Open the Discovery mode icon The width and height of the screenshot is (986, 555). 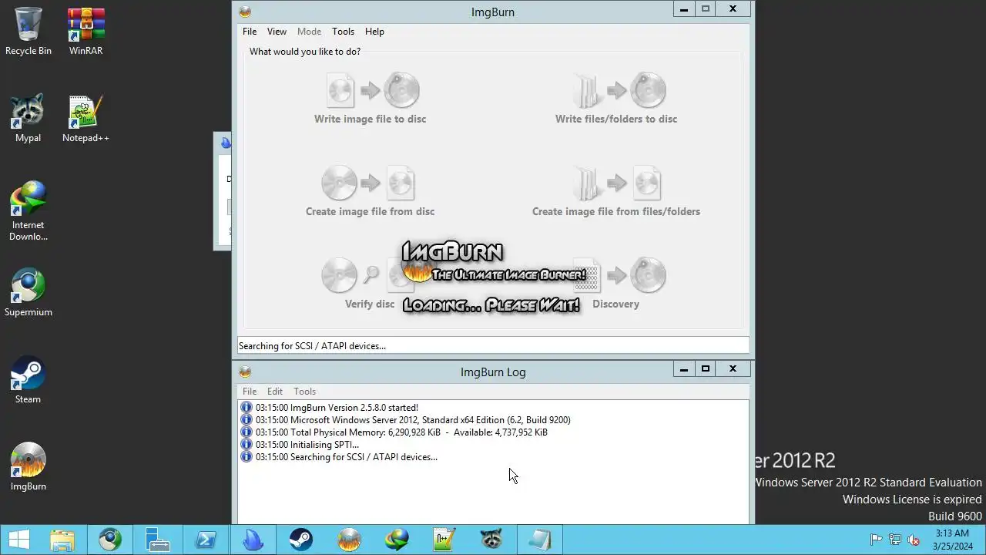click(x=619, y=275)
